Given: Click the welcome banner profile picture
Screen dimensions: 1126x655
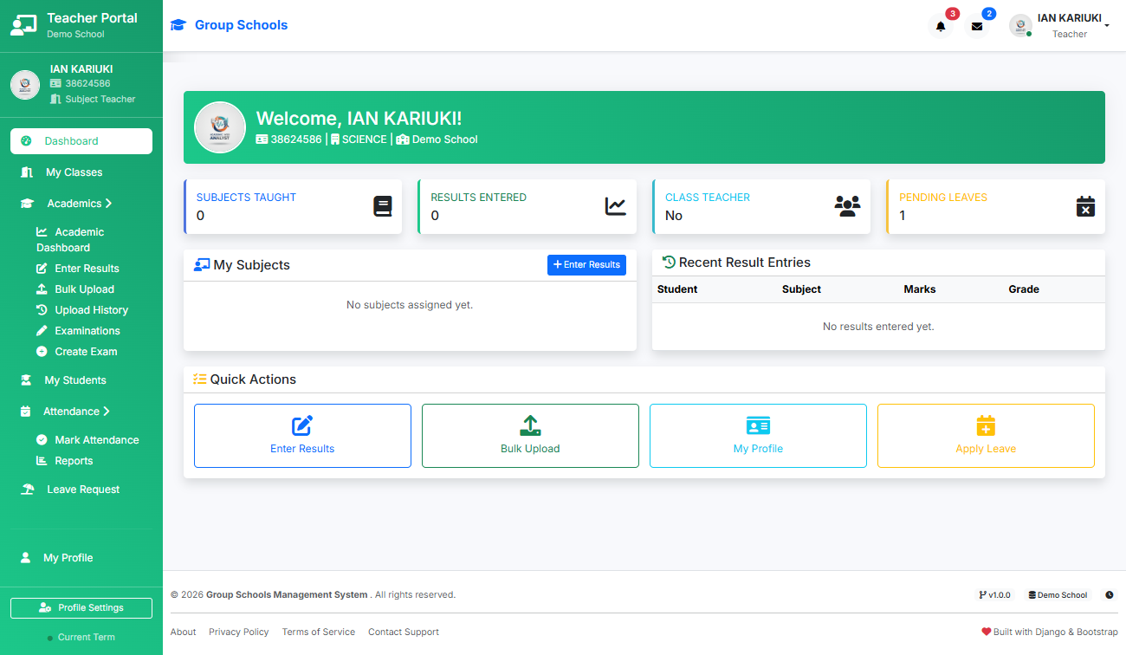Looking at the screenshot, I should (x=220, y=127).
